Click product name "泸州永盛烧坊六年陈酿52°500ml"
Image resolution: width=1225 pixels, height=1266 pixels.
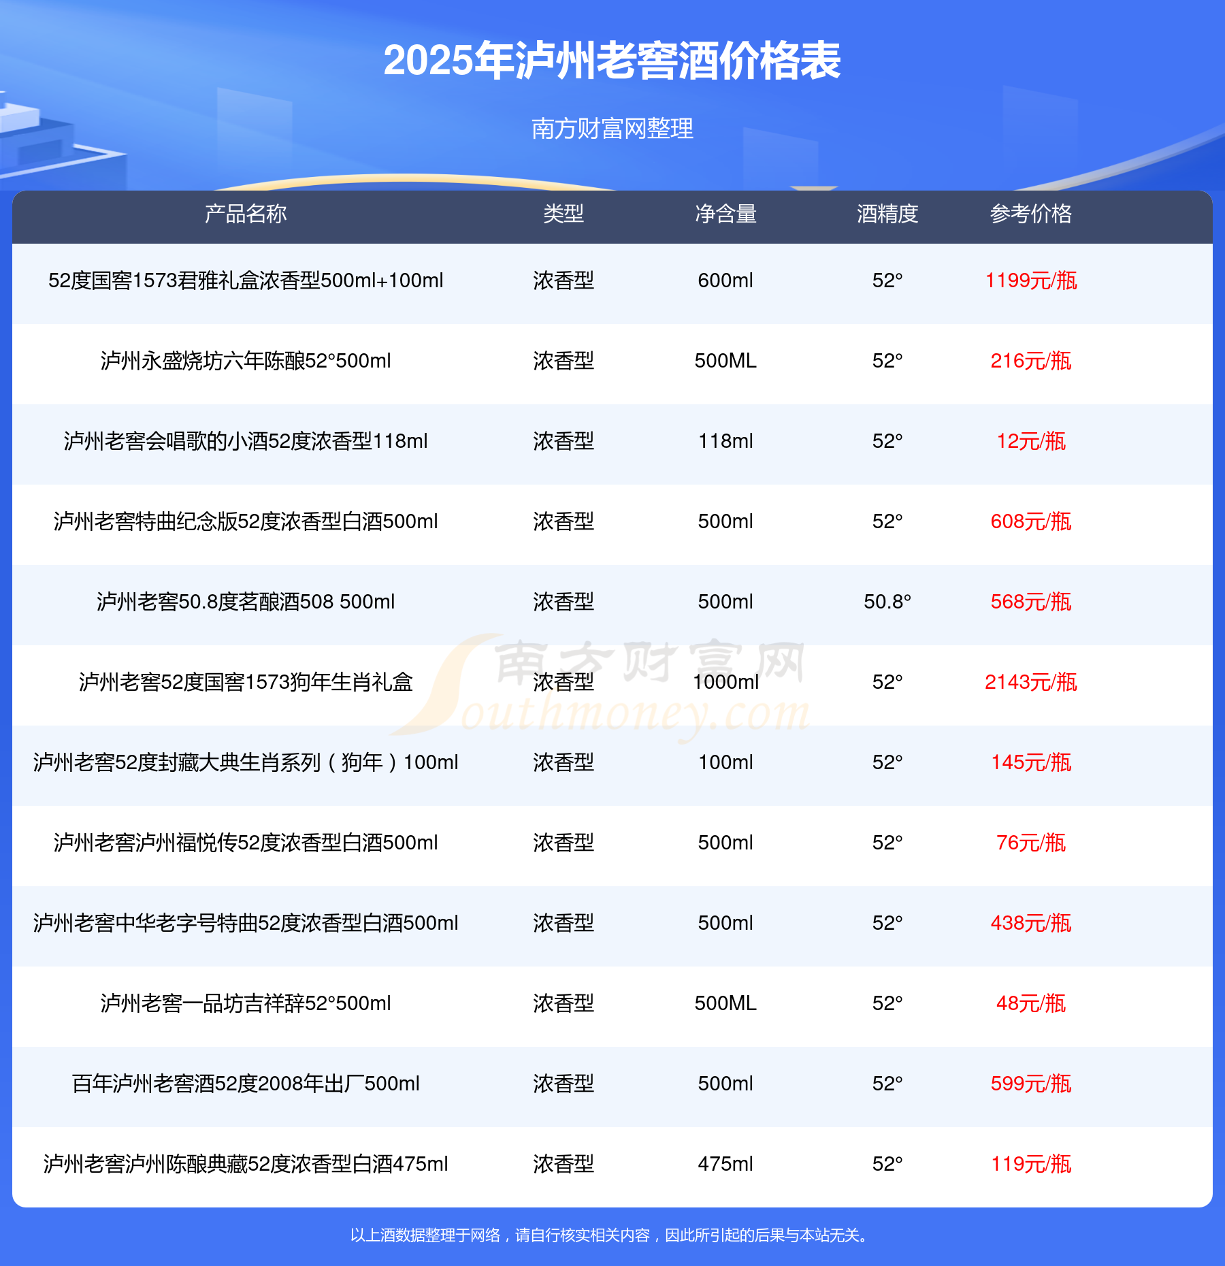point(246,361)
